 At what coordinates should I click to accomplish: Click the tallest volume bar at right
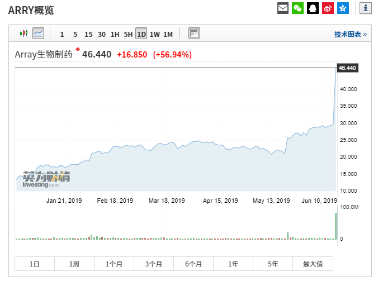coord(336,226)
